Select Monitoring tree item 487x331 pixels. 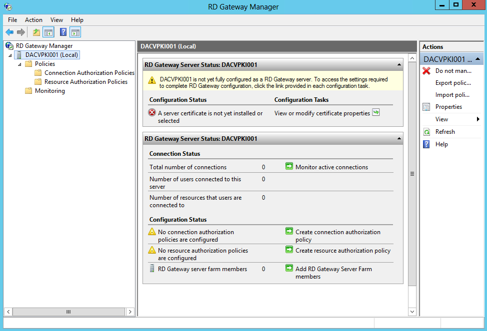[49, 91]
